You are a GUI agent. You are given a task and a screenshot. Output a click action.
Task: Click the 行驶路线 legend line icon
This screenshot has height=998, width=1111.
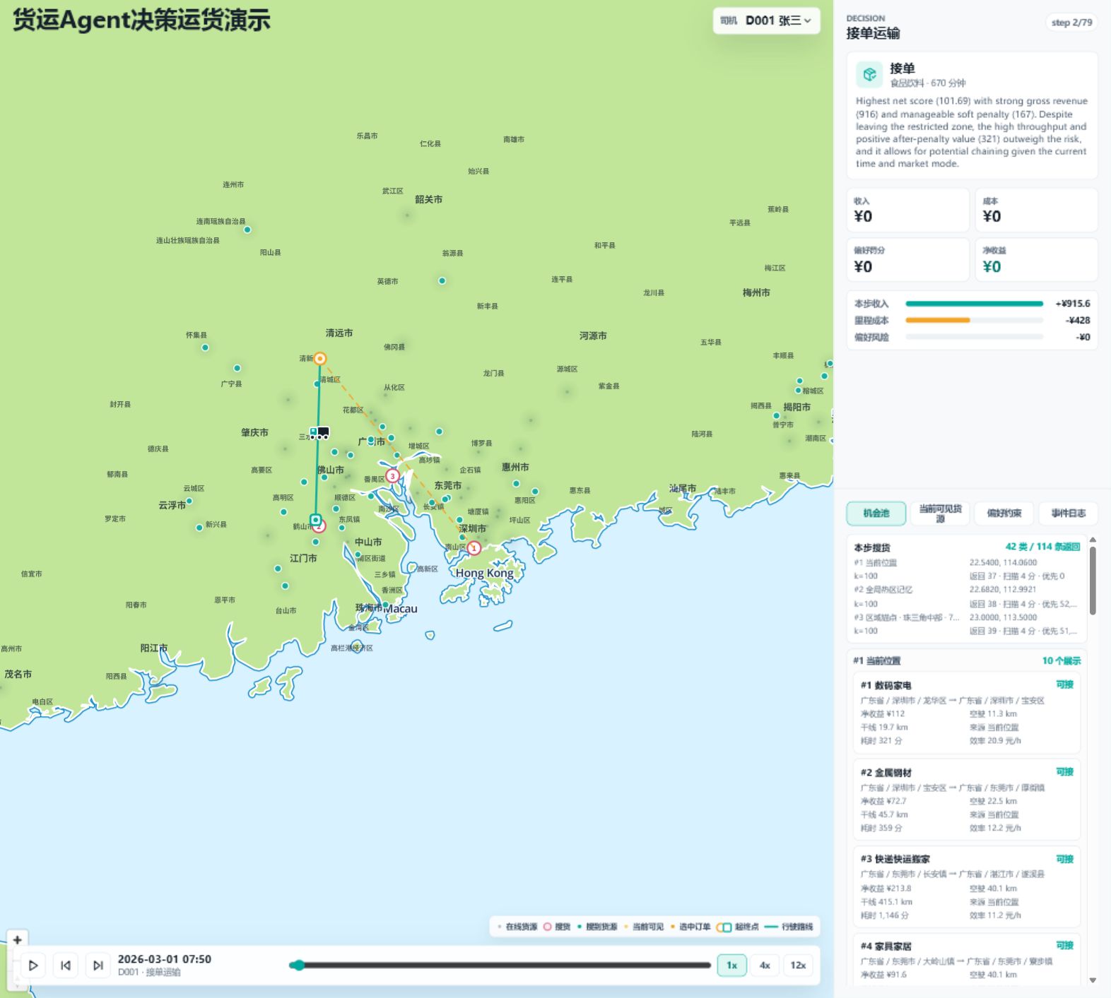pyautogui.click(x=770, y=927)
